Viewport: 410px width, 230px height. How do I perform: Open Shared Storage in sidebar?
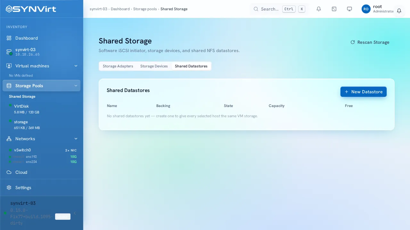point(22,96)
